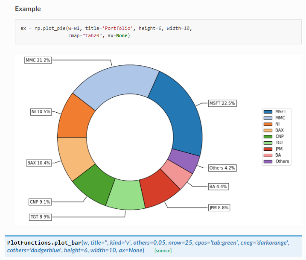
Task: Click the 'CNP 9.1%' chart label
Action: [x=40, y=202]
